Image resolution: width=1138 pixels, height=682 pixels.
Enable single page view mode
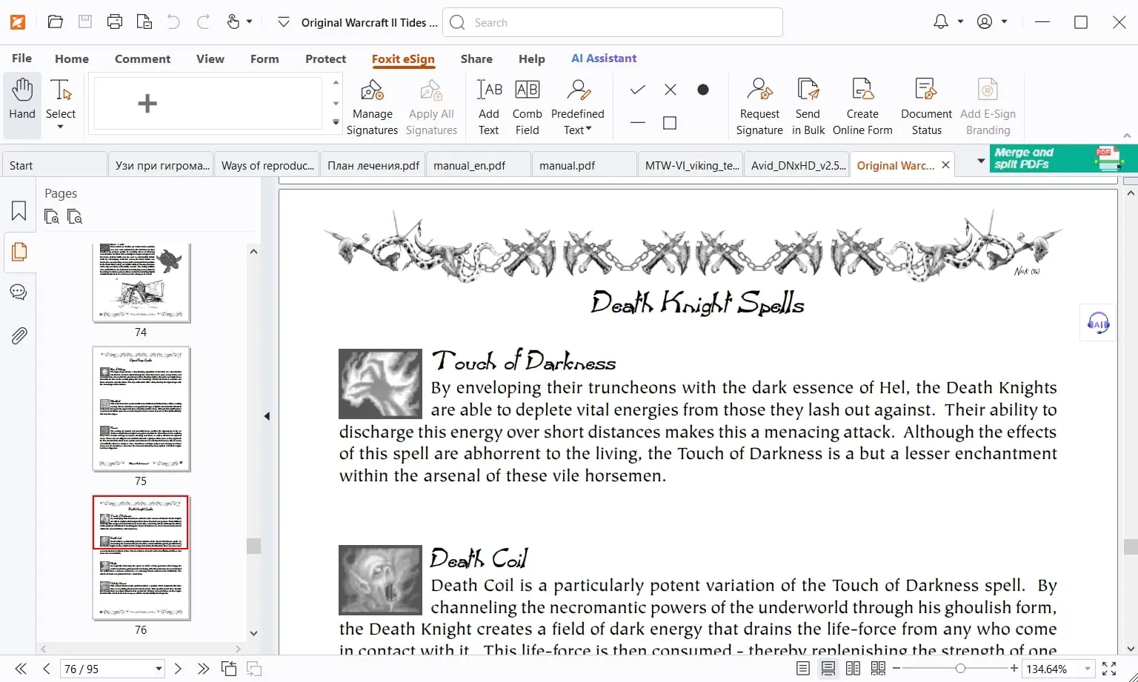click(802, 669)
